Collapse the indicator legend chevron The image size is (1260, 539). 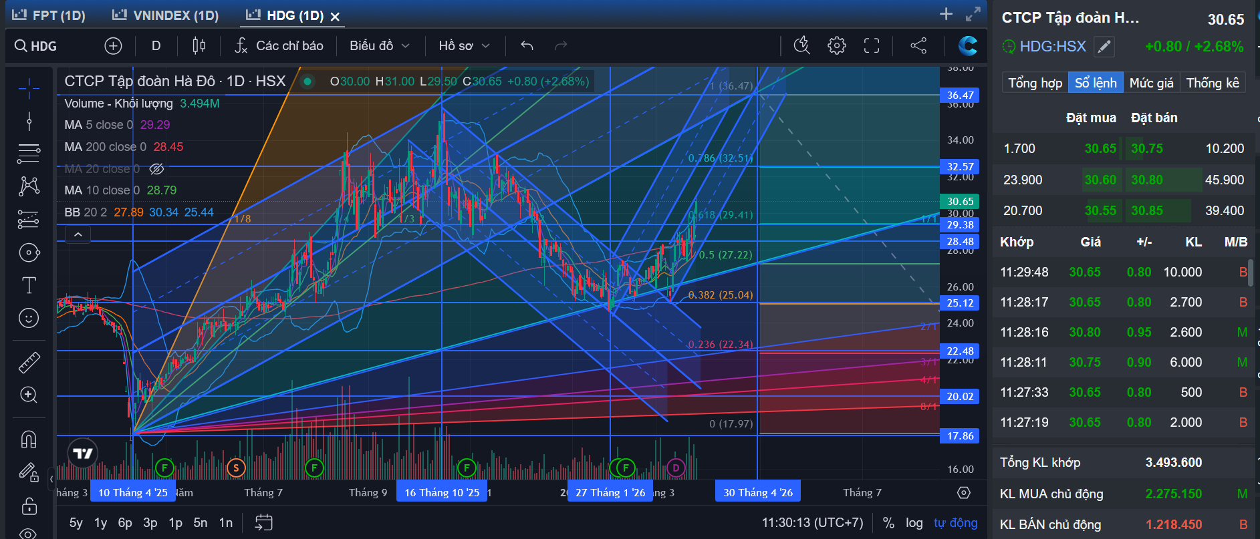(78, 234)
